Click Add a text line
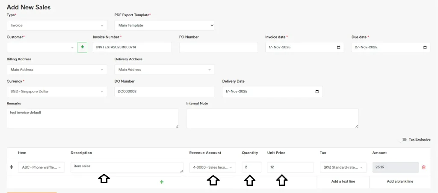Screen dimensions: 438x193 pyautogui.click(x=343, y=181)
